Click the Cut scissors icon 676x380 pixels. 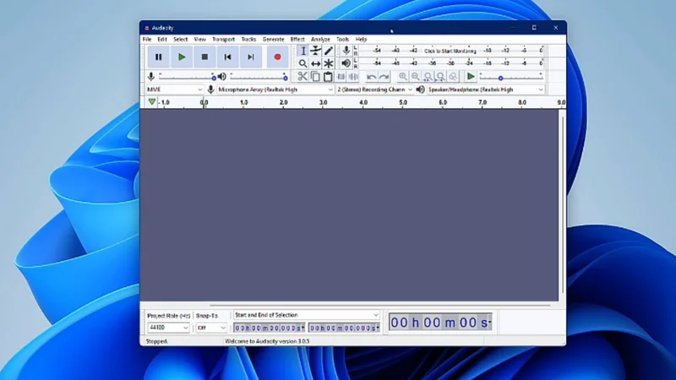pyautogui.click(x=303, y=77)
